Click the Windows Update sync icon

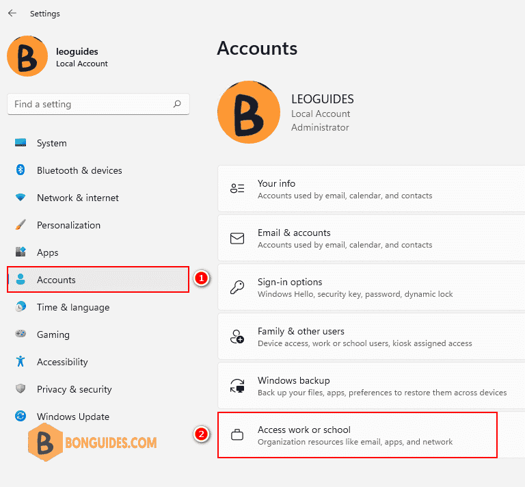tap(21, 416)
